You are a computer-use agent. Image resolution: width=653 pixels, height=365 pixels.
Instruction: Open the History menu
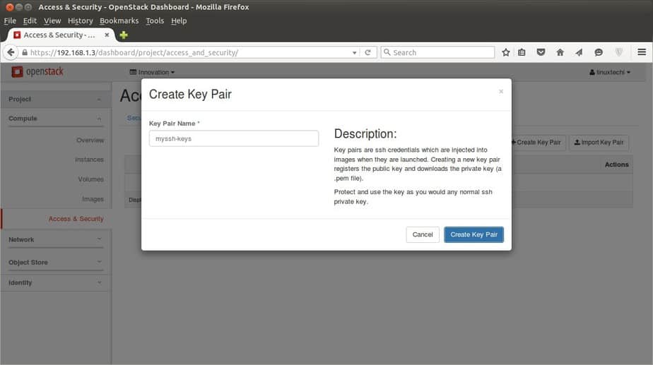click(x=80, y=20)
